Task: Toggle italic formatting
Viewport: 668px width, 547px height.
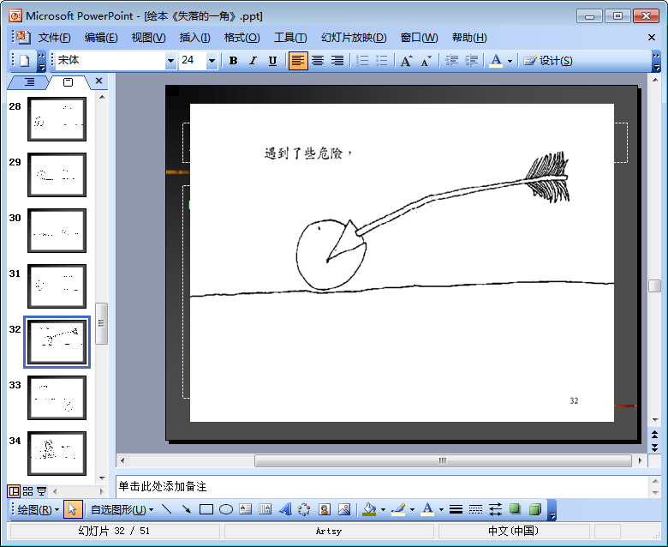Action: pyautogui.click(x=253, y=61)
